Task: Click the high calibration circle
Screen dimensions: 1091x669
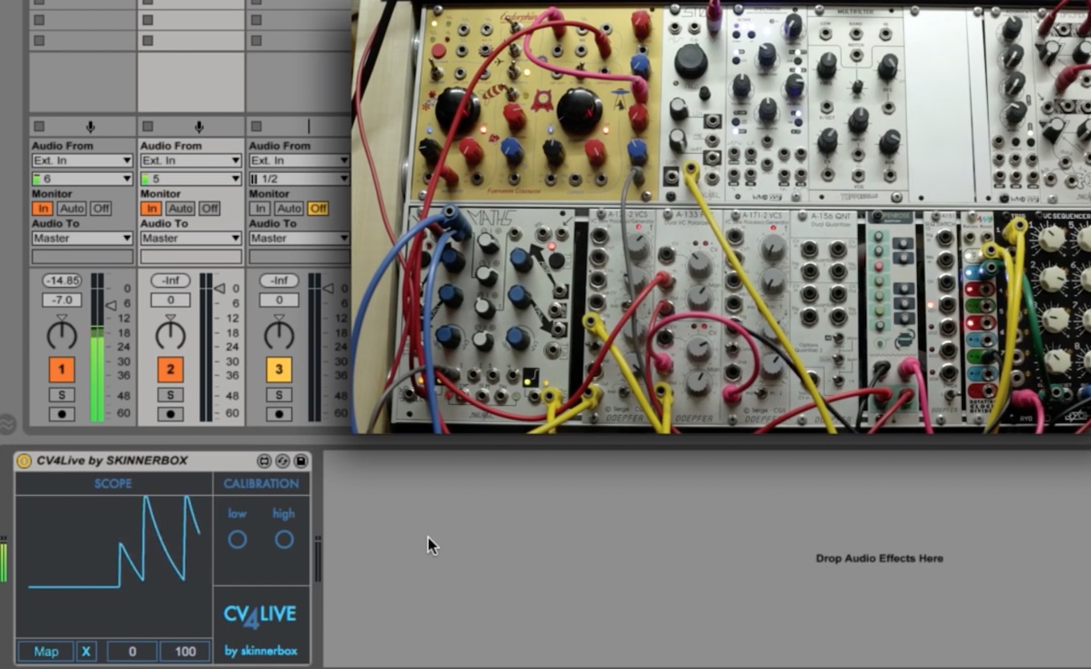Action: point(284,539)
